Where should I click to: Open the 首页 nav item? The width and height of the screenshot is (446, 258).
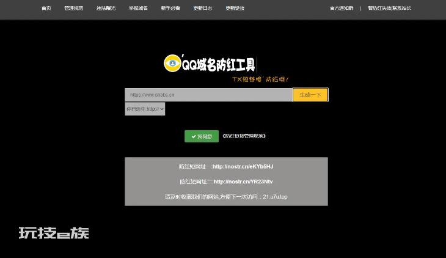tap(46, 9)
